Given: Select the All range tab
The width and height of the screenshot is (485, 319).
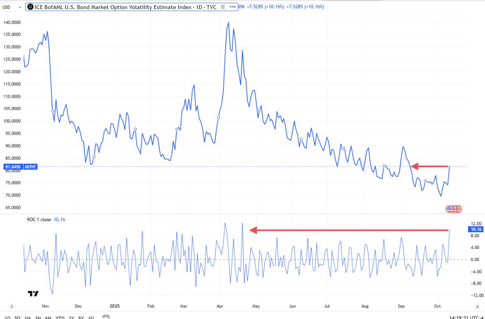Looking at the screenshot, I should point(91,317).
